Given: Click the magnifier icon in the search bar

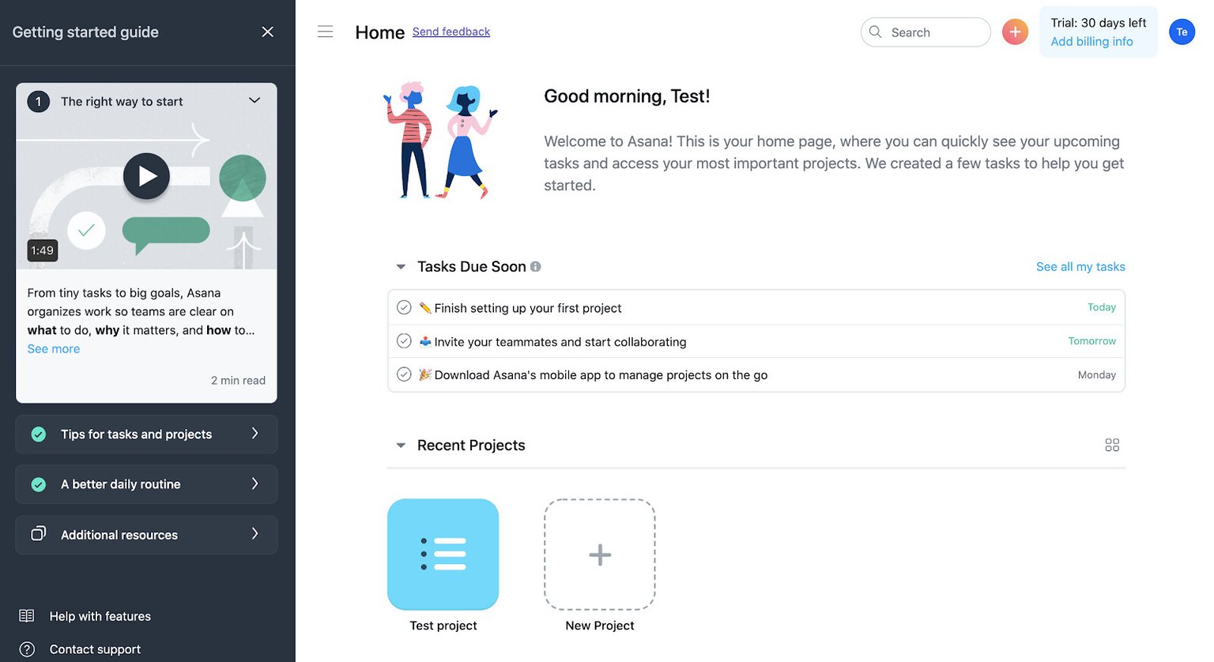Looking at the screenshot, I should point(875,32).
